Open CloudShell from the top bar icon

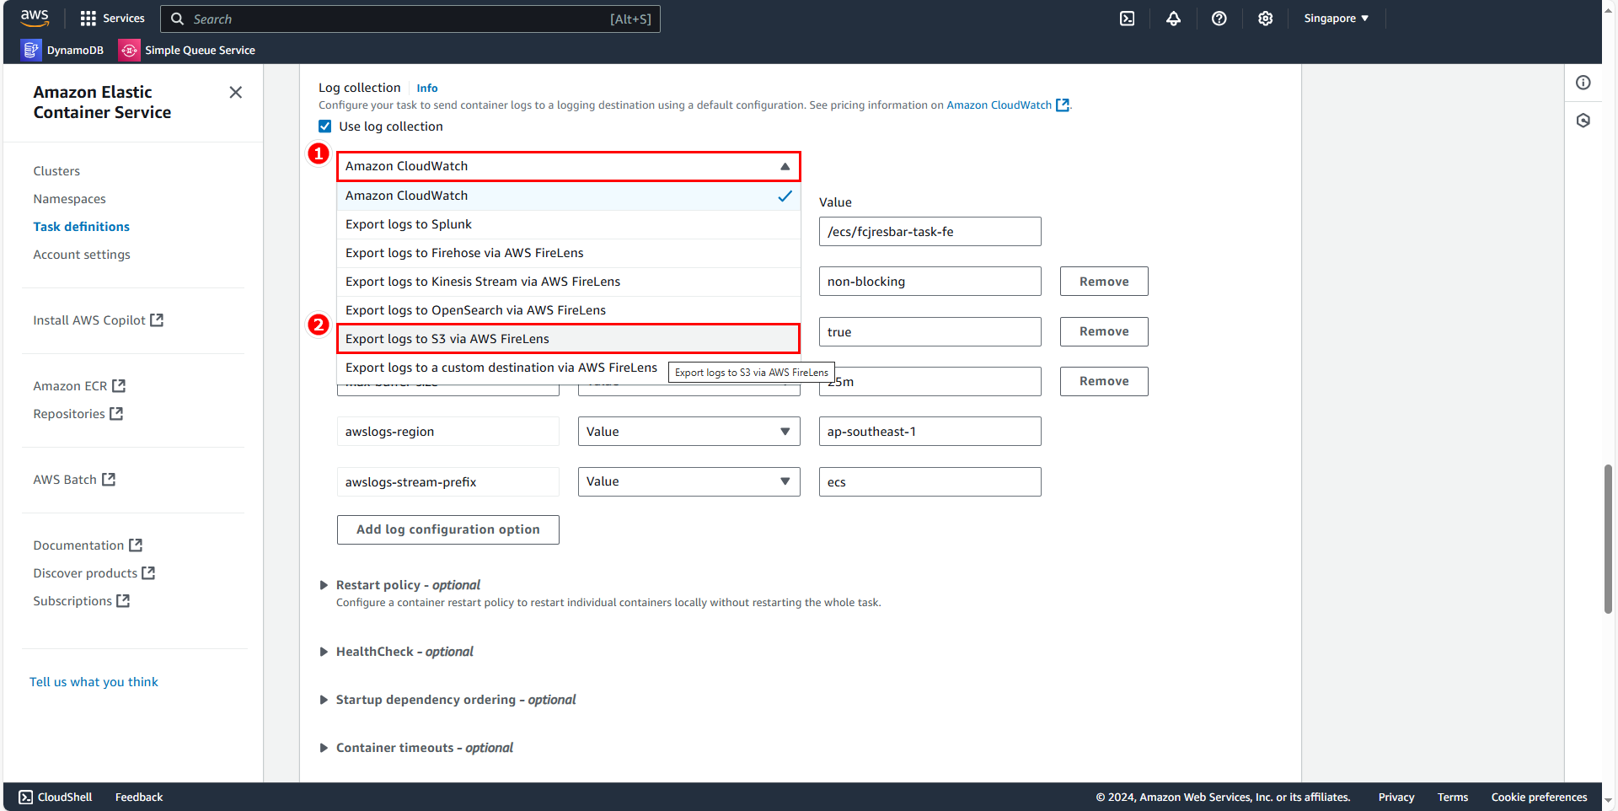1127,19
